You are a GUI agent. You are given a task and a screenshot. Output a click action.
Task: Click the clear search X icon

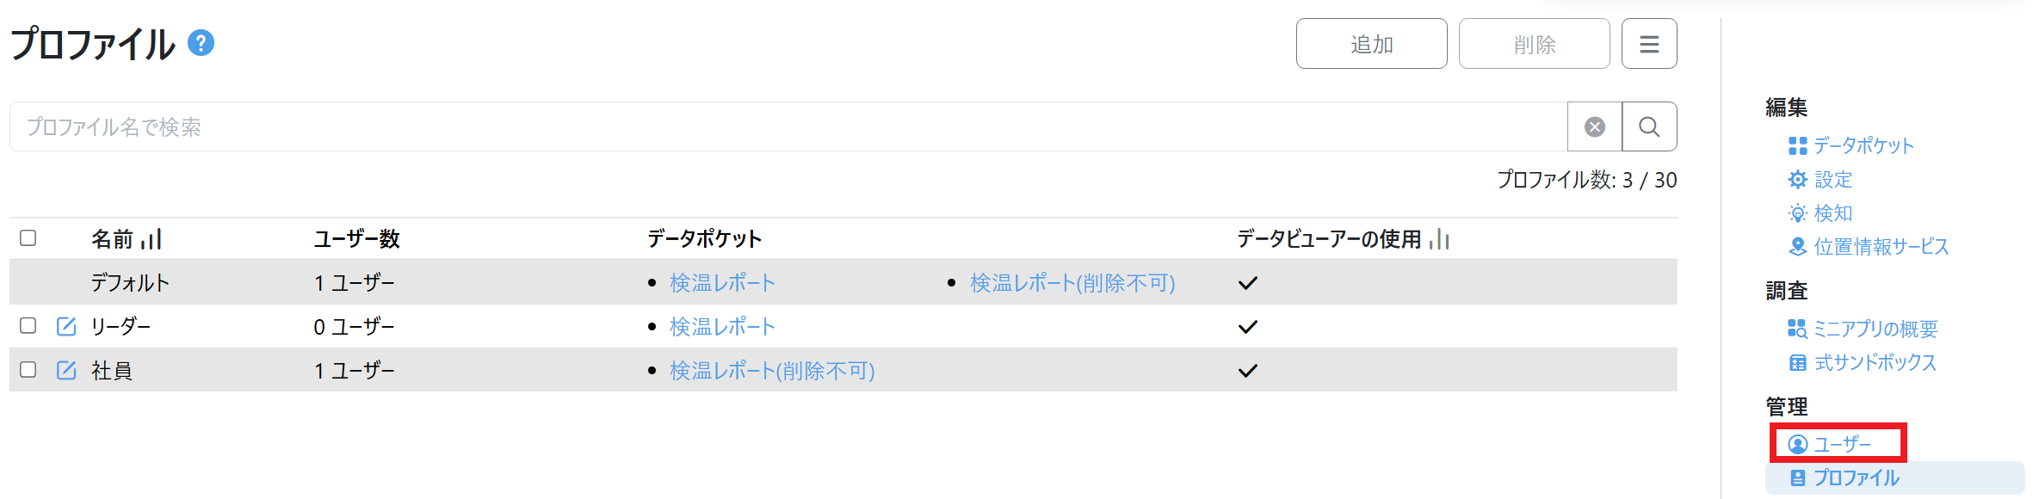tap(1595, 127)
